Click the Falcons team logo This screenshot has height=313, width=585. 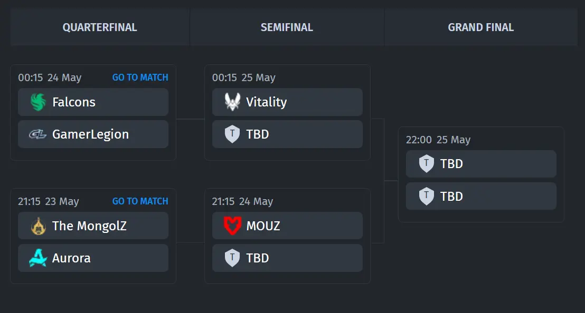pyautogui.click(x=38, y=102)
